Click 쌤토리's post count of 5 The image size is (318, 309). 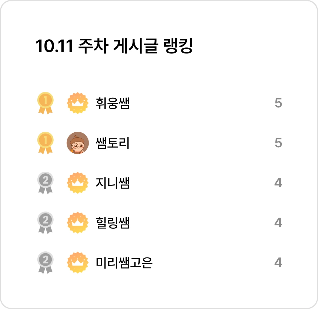click(x=278, y=143)
